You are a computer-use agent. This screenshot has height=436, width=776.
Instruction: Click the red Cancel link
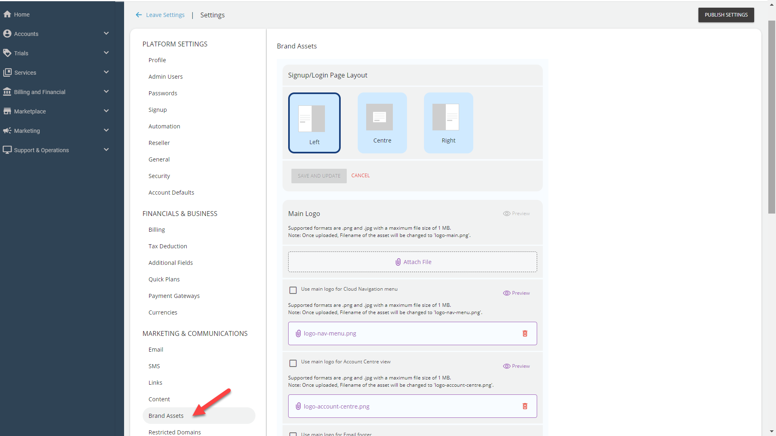(360, 176)
